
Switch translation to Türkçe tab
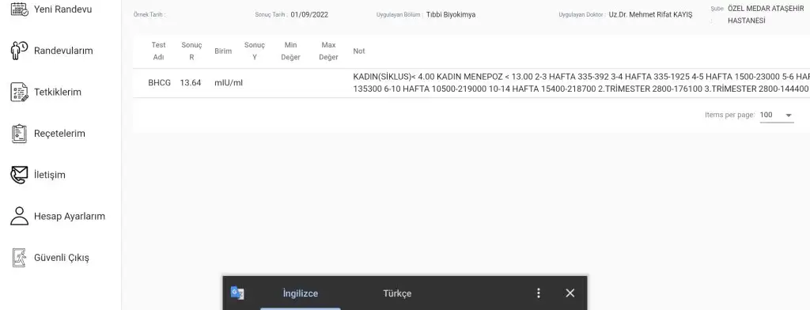397,293
